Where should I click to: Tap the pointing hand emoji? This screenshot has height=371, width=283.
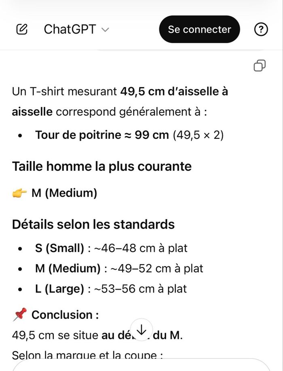coord(20,193)
